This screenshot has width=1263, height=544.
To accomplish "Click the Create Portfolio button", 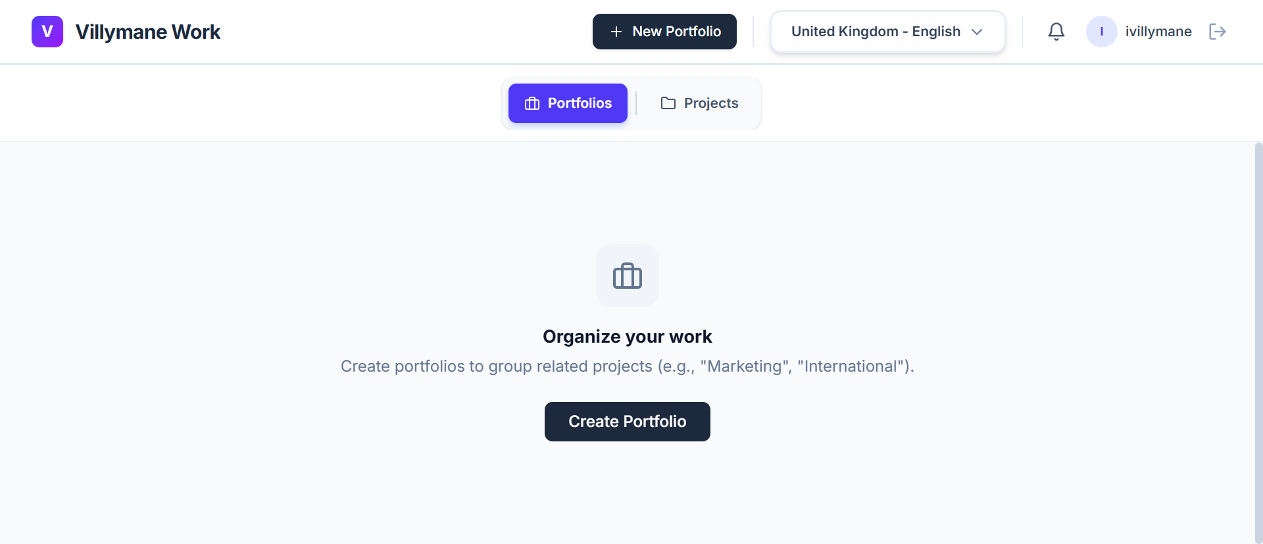I will point(627,421).
